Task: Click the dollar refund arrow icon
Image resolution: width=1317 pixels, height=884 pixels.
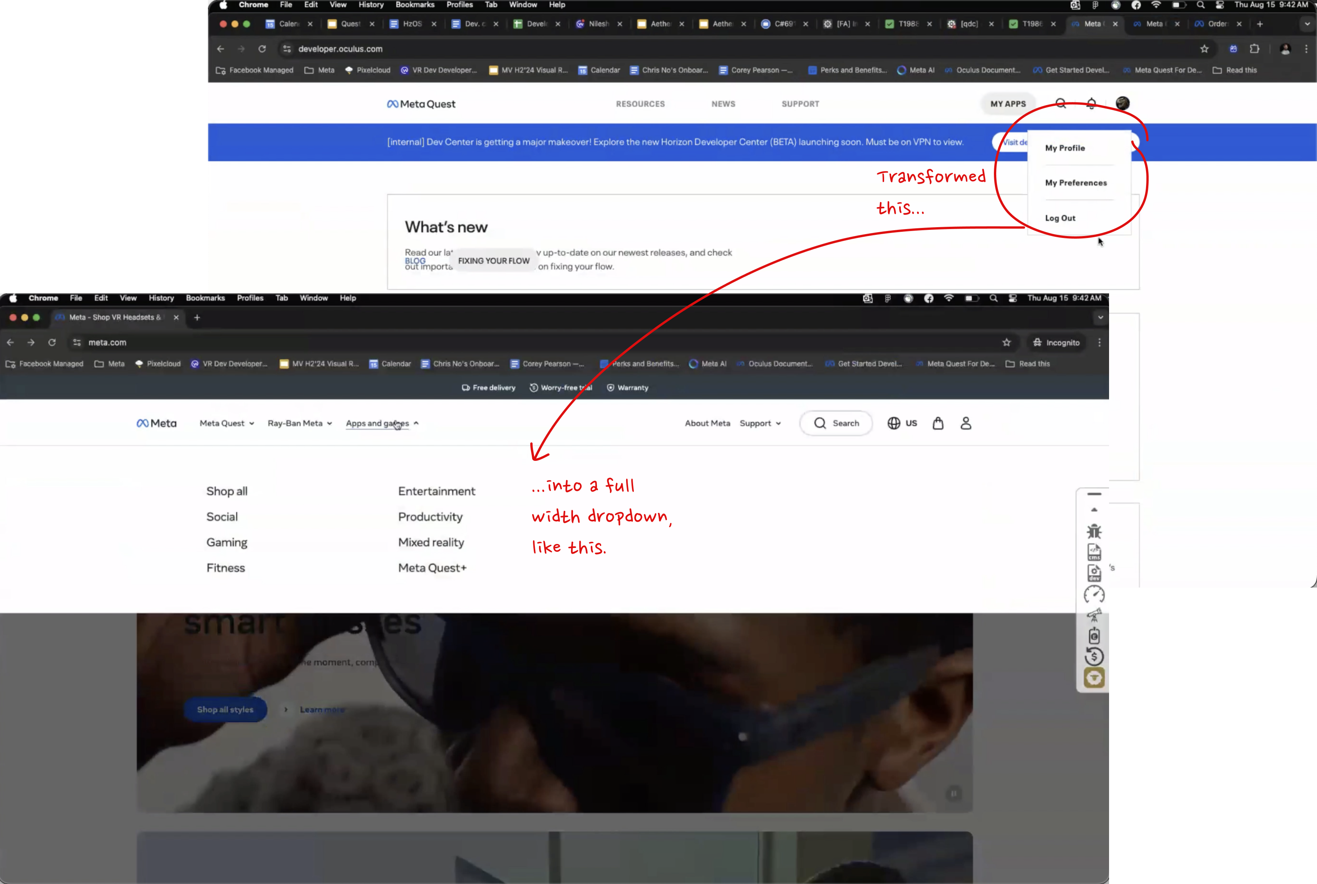Action: pyautogui.click(x=1094, y=656)
